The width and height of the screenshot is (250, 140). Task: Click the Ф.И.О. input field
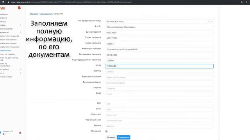point(159,27)
